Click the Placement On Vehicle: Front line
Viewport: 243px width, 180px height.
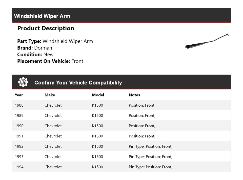(x=50, y=61)
